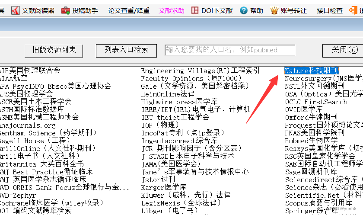
Task: Click the DOI下文献 label
Action: click(217, 11)
